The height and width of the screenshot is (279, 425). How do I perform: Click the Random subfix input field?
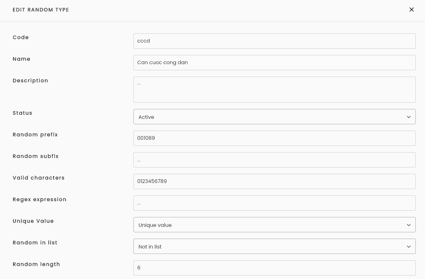tap(275, 160)
